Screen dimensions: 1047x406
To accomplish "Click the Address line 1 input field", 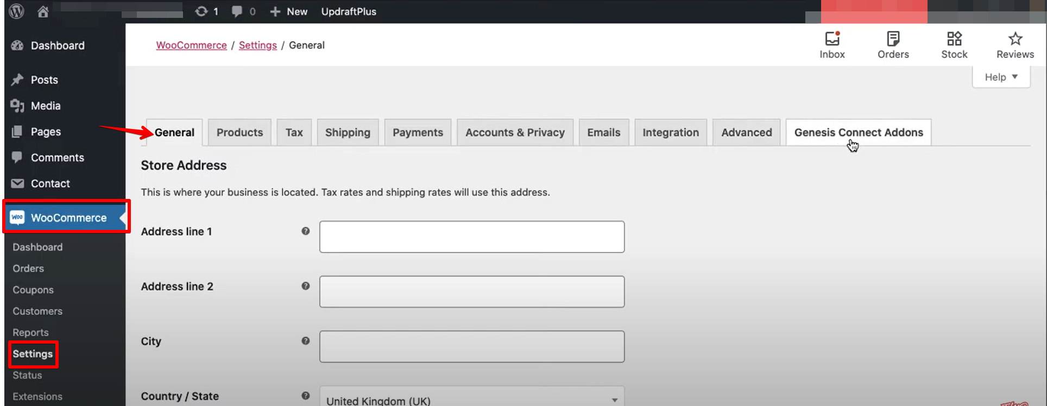I will [x=471, y=236].
